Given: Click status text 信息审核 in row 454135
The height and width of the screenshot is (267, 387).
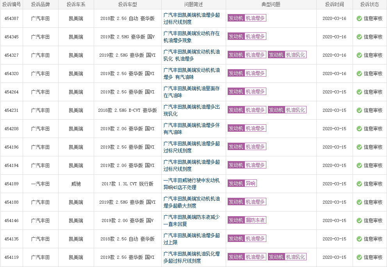Looking at the screenshot, I should click(373, 239).
